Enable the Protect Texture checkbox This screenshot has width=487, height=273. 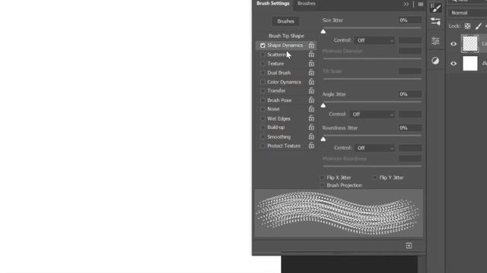point(263,146)
